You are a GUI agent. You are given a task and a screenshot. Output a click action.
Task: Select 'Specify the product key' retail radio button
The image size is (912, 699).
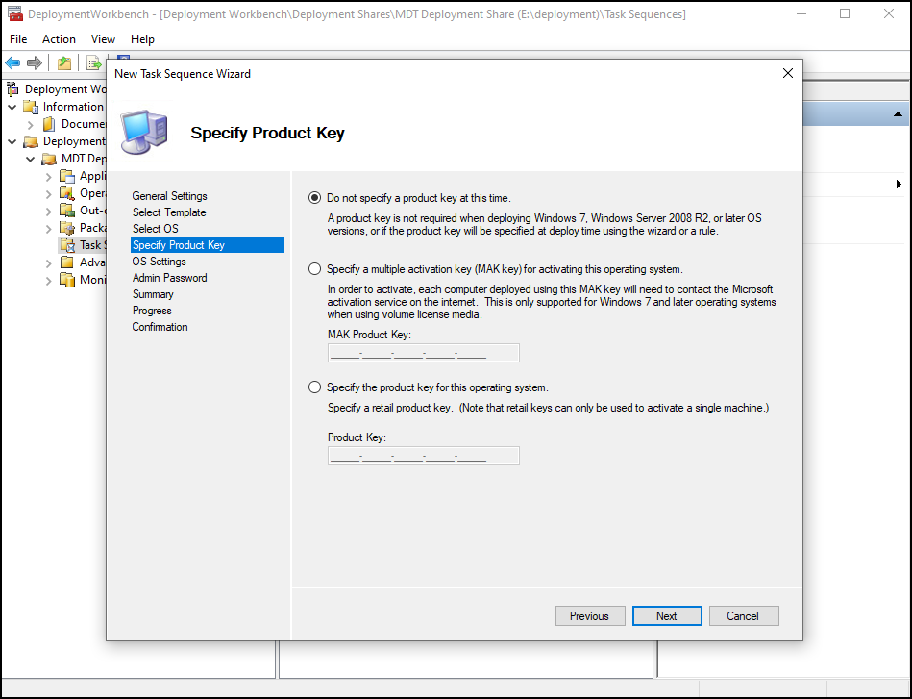(314, 387)
